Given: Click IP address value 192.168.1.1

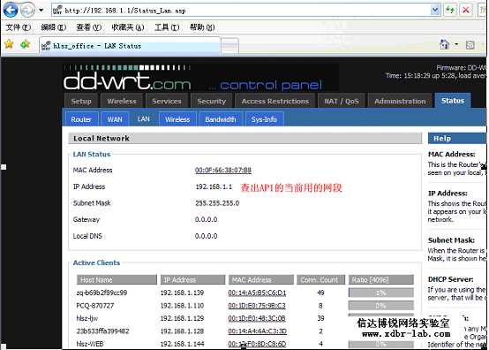Looking at the screenshot, I should (214, 186).
